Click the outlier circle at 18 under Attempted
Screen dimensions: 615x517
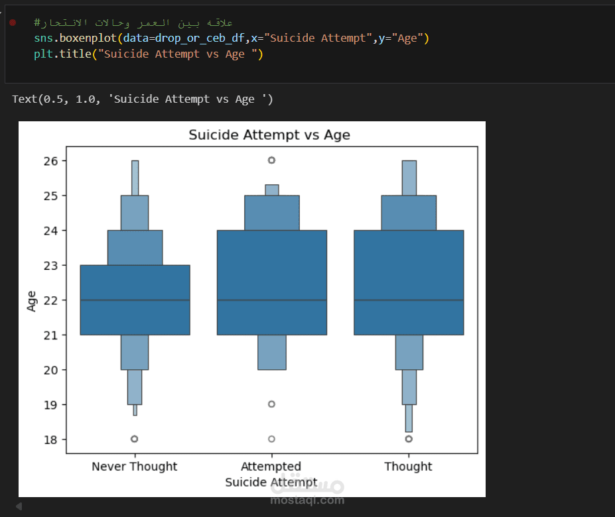(x=271, y=439)
